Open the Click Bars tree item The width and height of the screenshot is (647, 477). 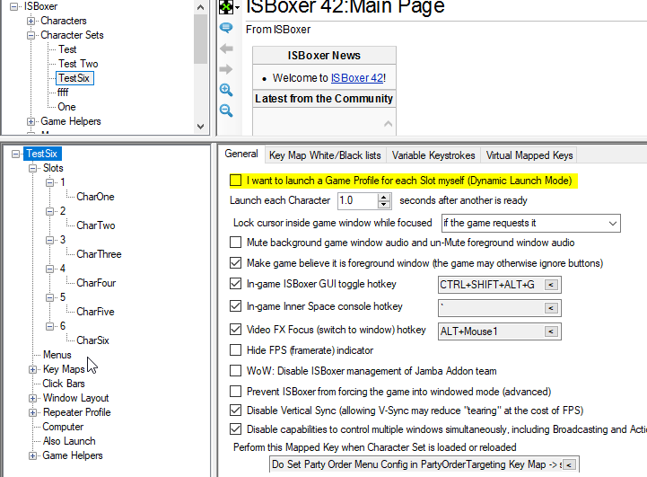(x=64, y=384)
